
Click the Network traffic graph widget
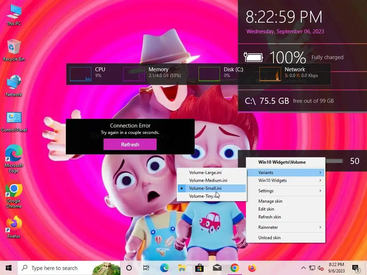[x=270, y=74]
